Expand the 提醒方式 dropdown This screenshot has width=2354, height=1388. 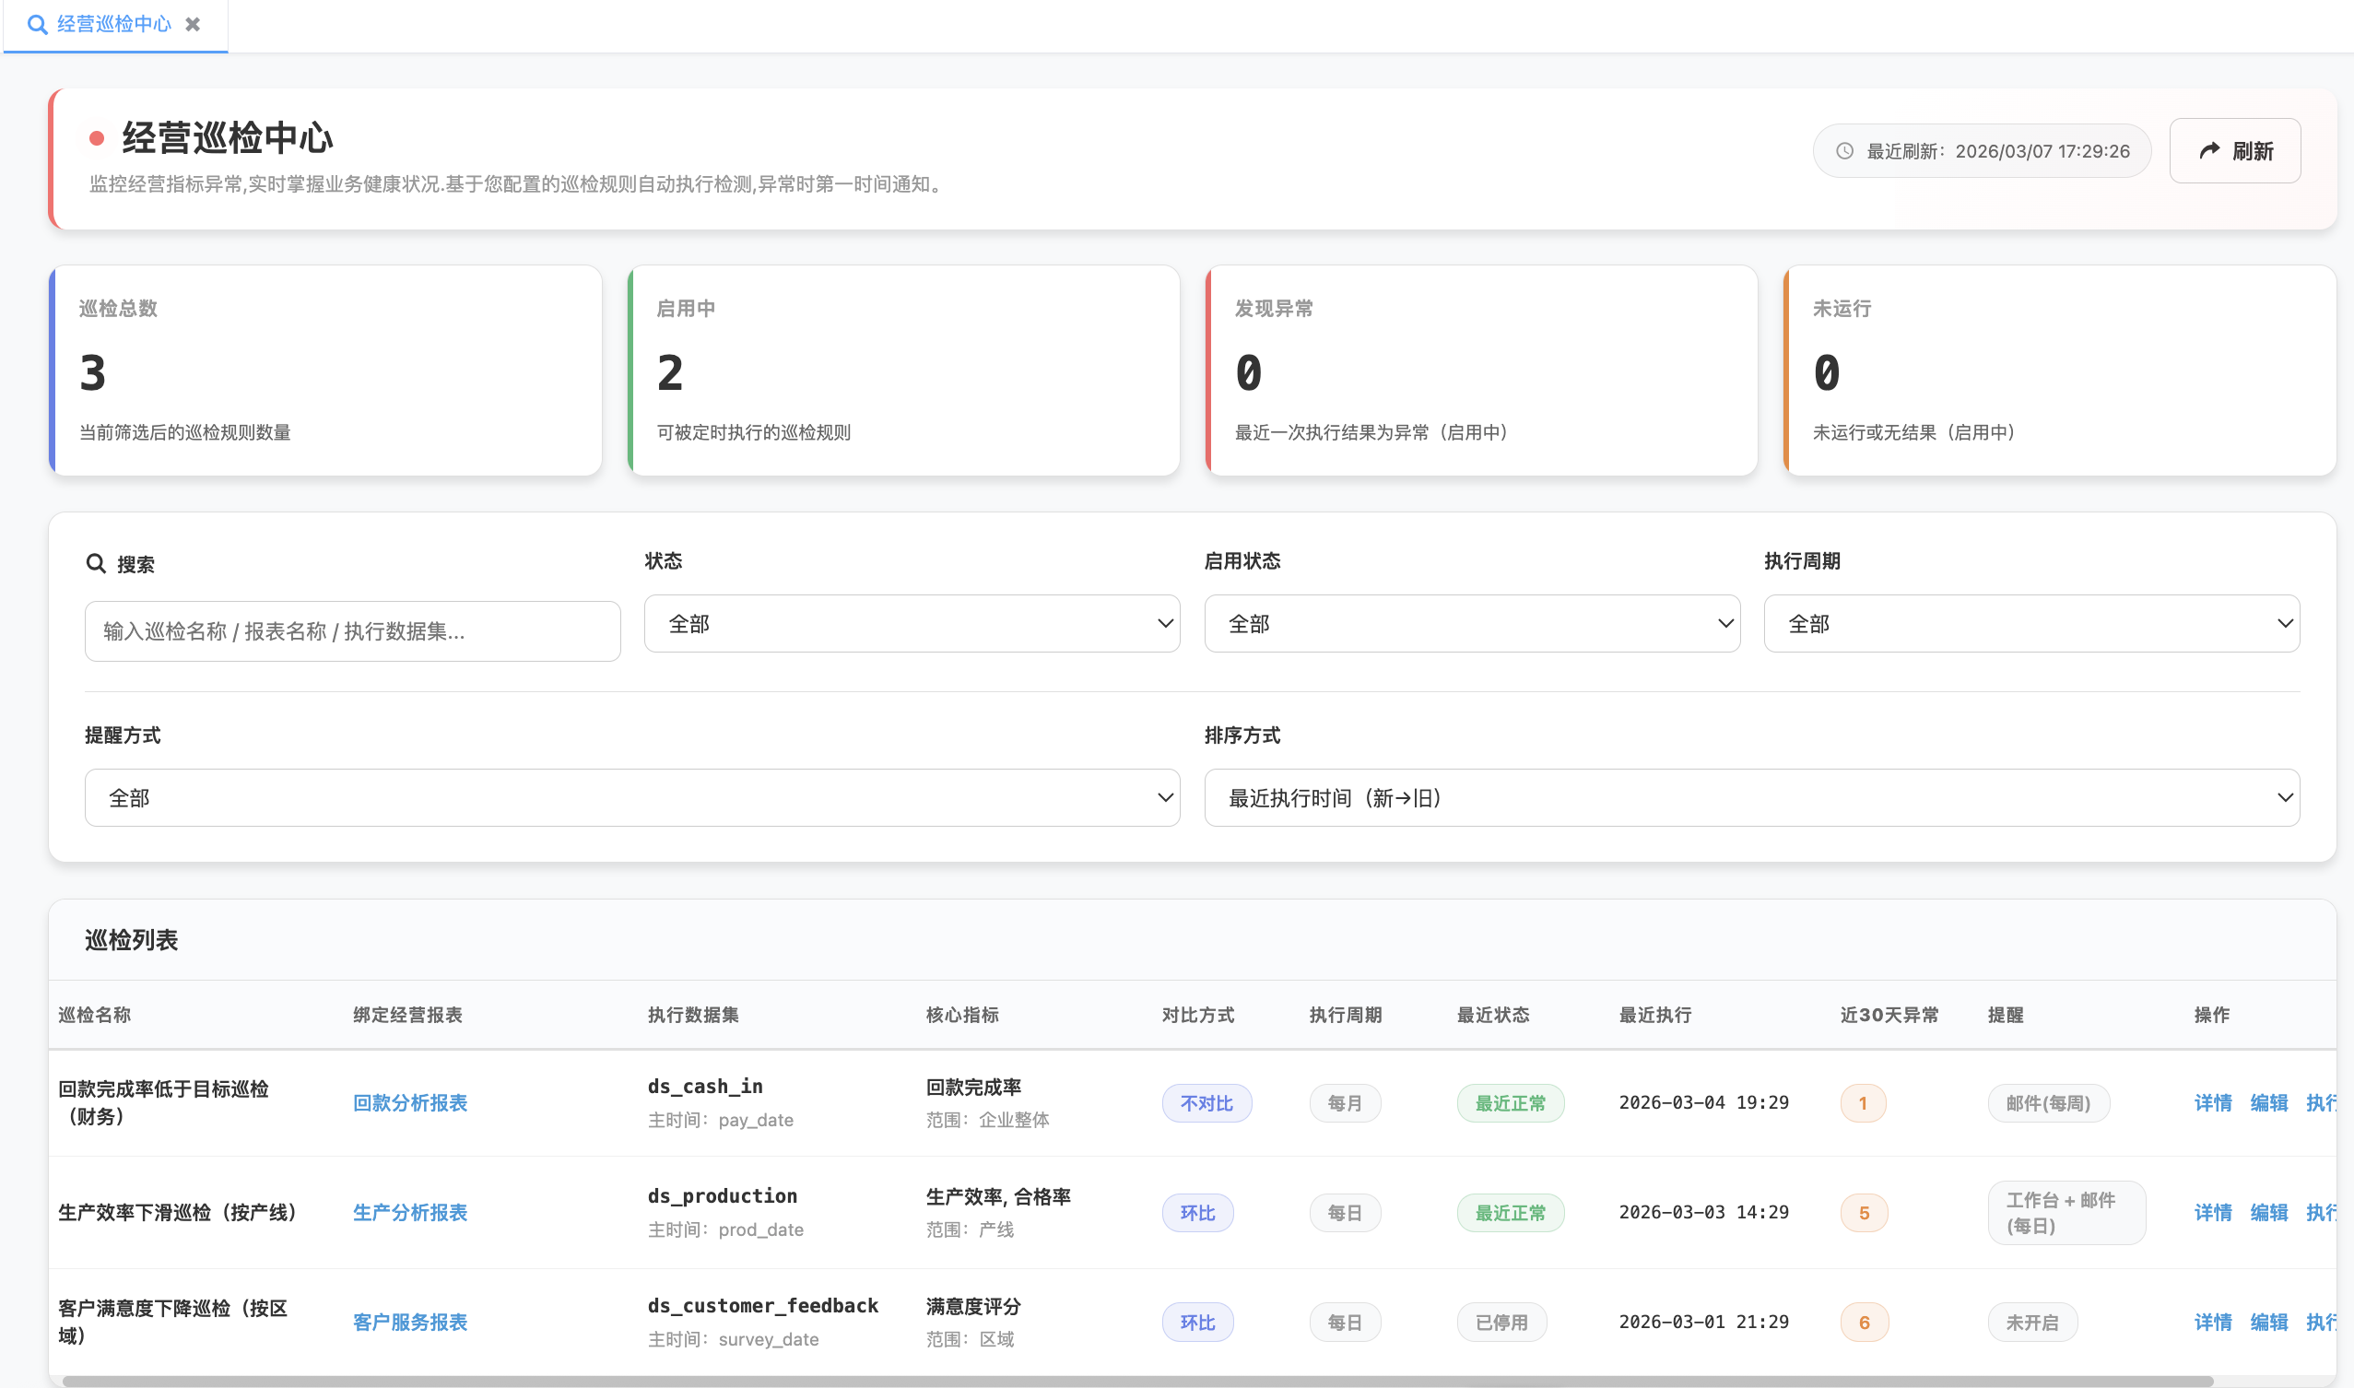point(631,798)
